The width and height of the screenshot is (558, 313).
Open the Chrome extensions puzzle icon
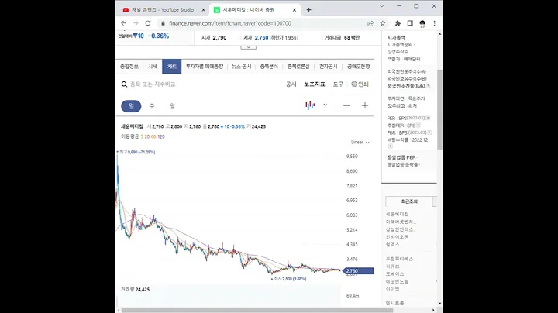pyautogui.click(x=398, y=23)
